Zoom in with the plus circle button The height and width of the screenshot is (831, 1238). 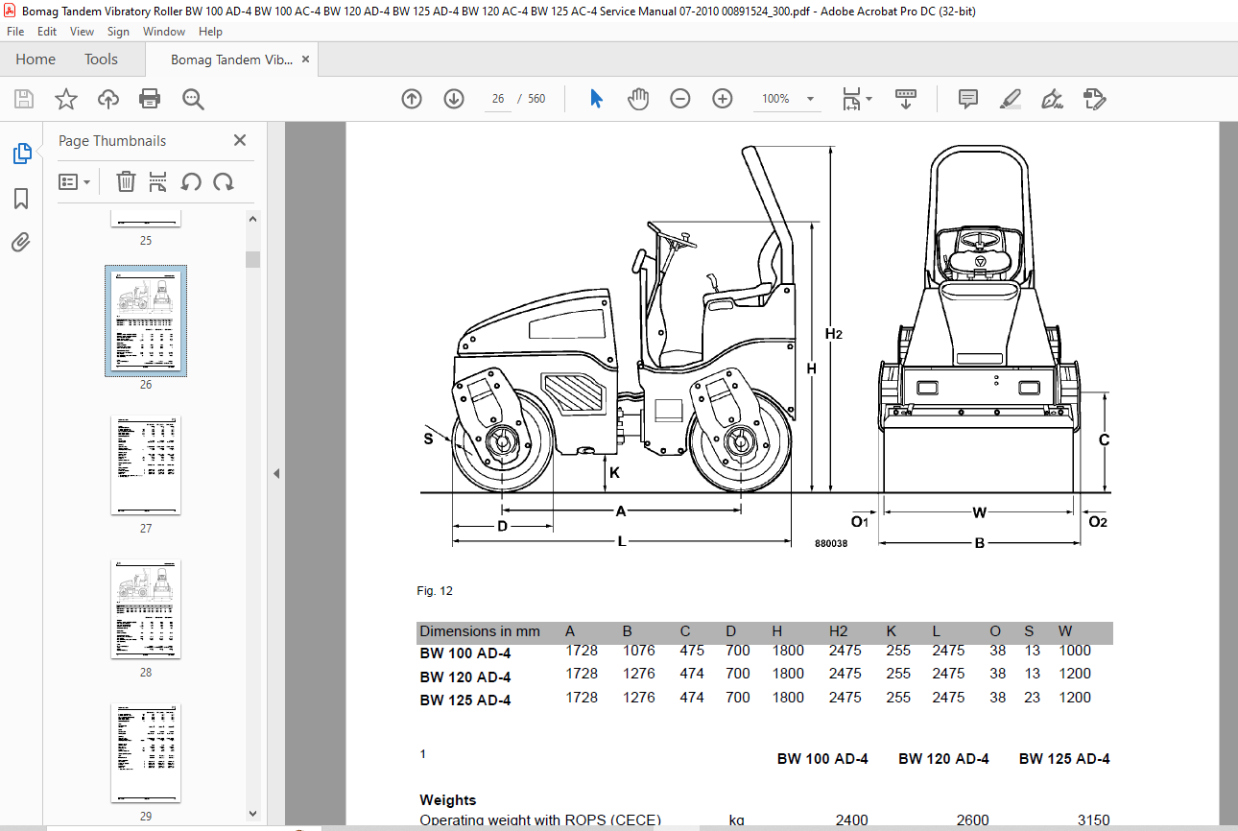(x=723, y=99)
